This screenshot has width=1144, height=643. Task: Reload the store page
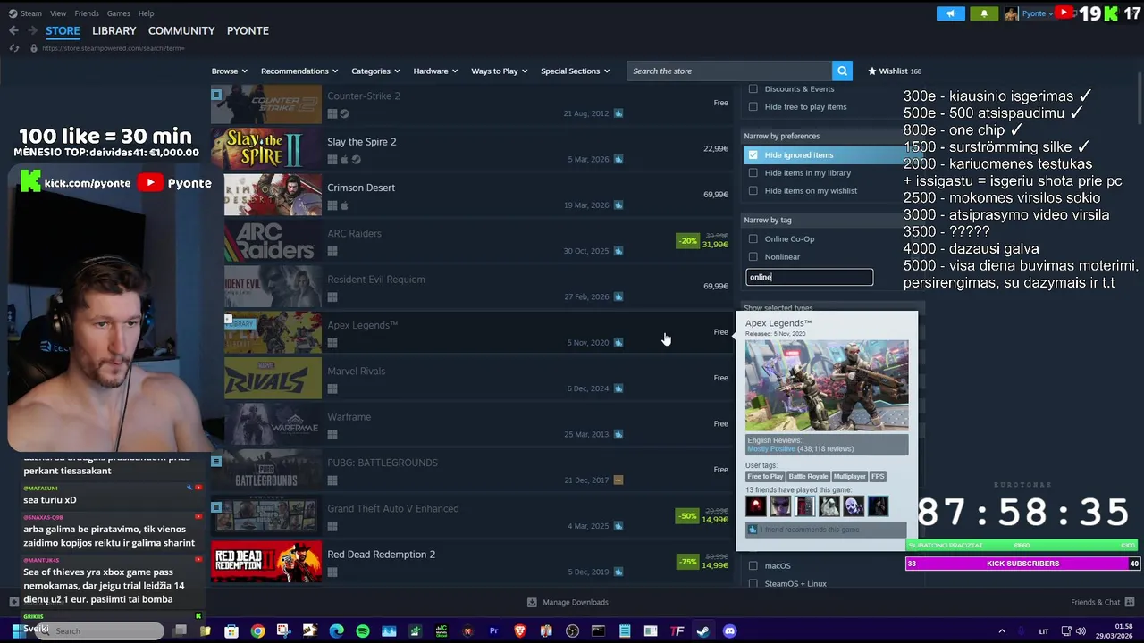[x=14, y=48]
